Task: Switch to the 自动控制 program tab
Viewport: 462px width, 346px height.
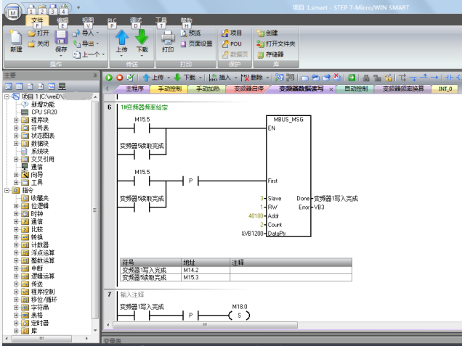Action: coord(355,89)
